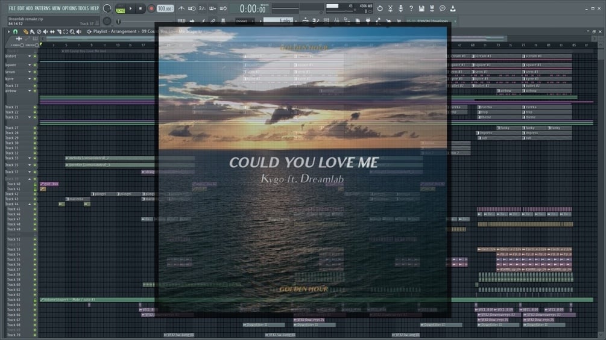The width and height of the screenshot is (606, 340).
Task: Mute the distort track
Action: pos(35,57)
